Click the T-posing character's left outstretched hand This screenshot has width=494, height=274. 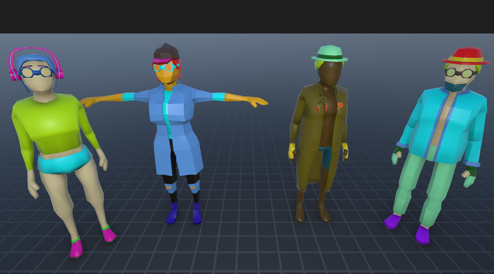point(258,101)
